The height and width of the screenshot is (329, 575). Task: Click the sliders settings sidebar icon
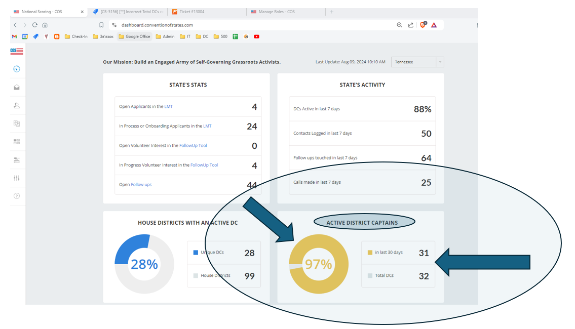point(17,178)
